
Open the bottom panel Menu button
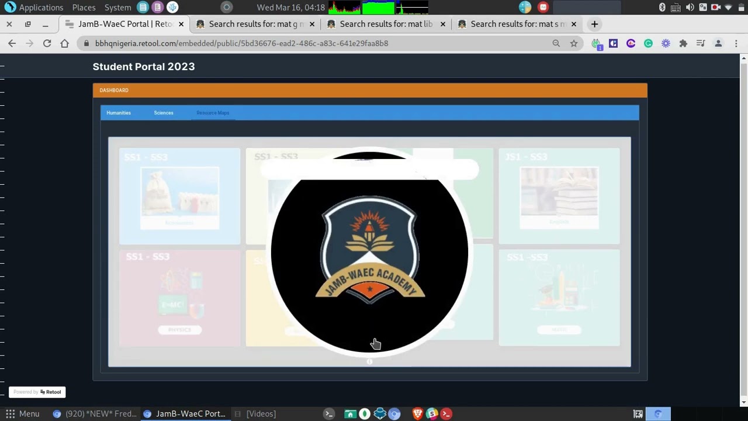(x=23, y=413)
